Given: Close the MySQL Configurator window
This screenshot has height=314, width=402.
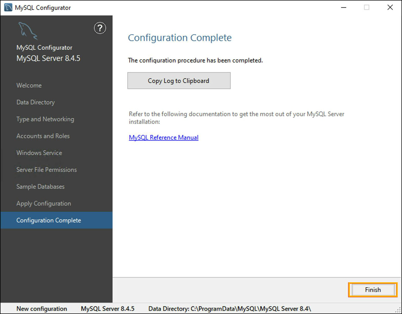Looking at the screenshot, I should [x=390, y=7].
